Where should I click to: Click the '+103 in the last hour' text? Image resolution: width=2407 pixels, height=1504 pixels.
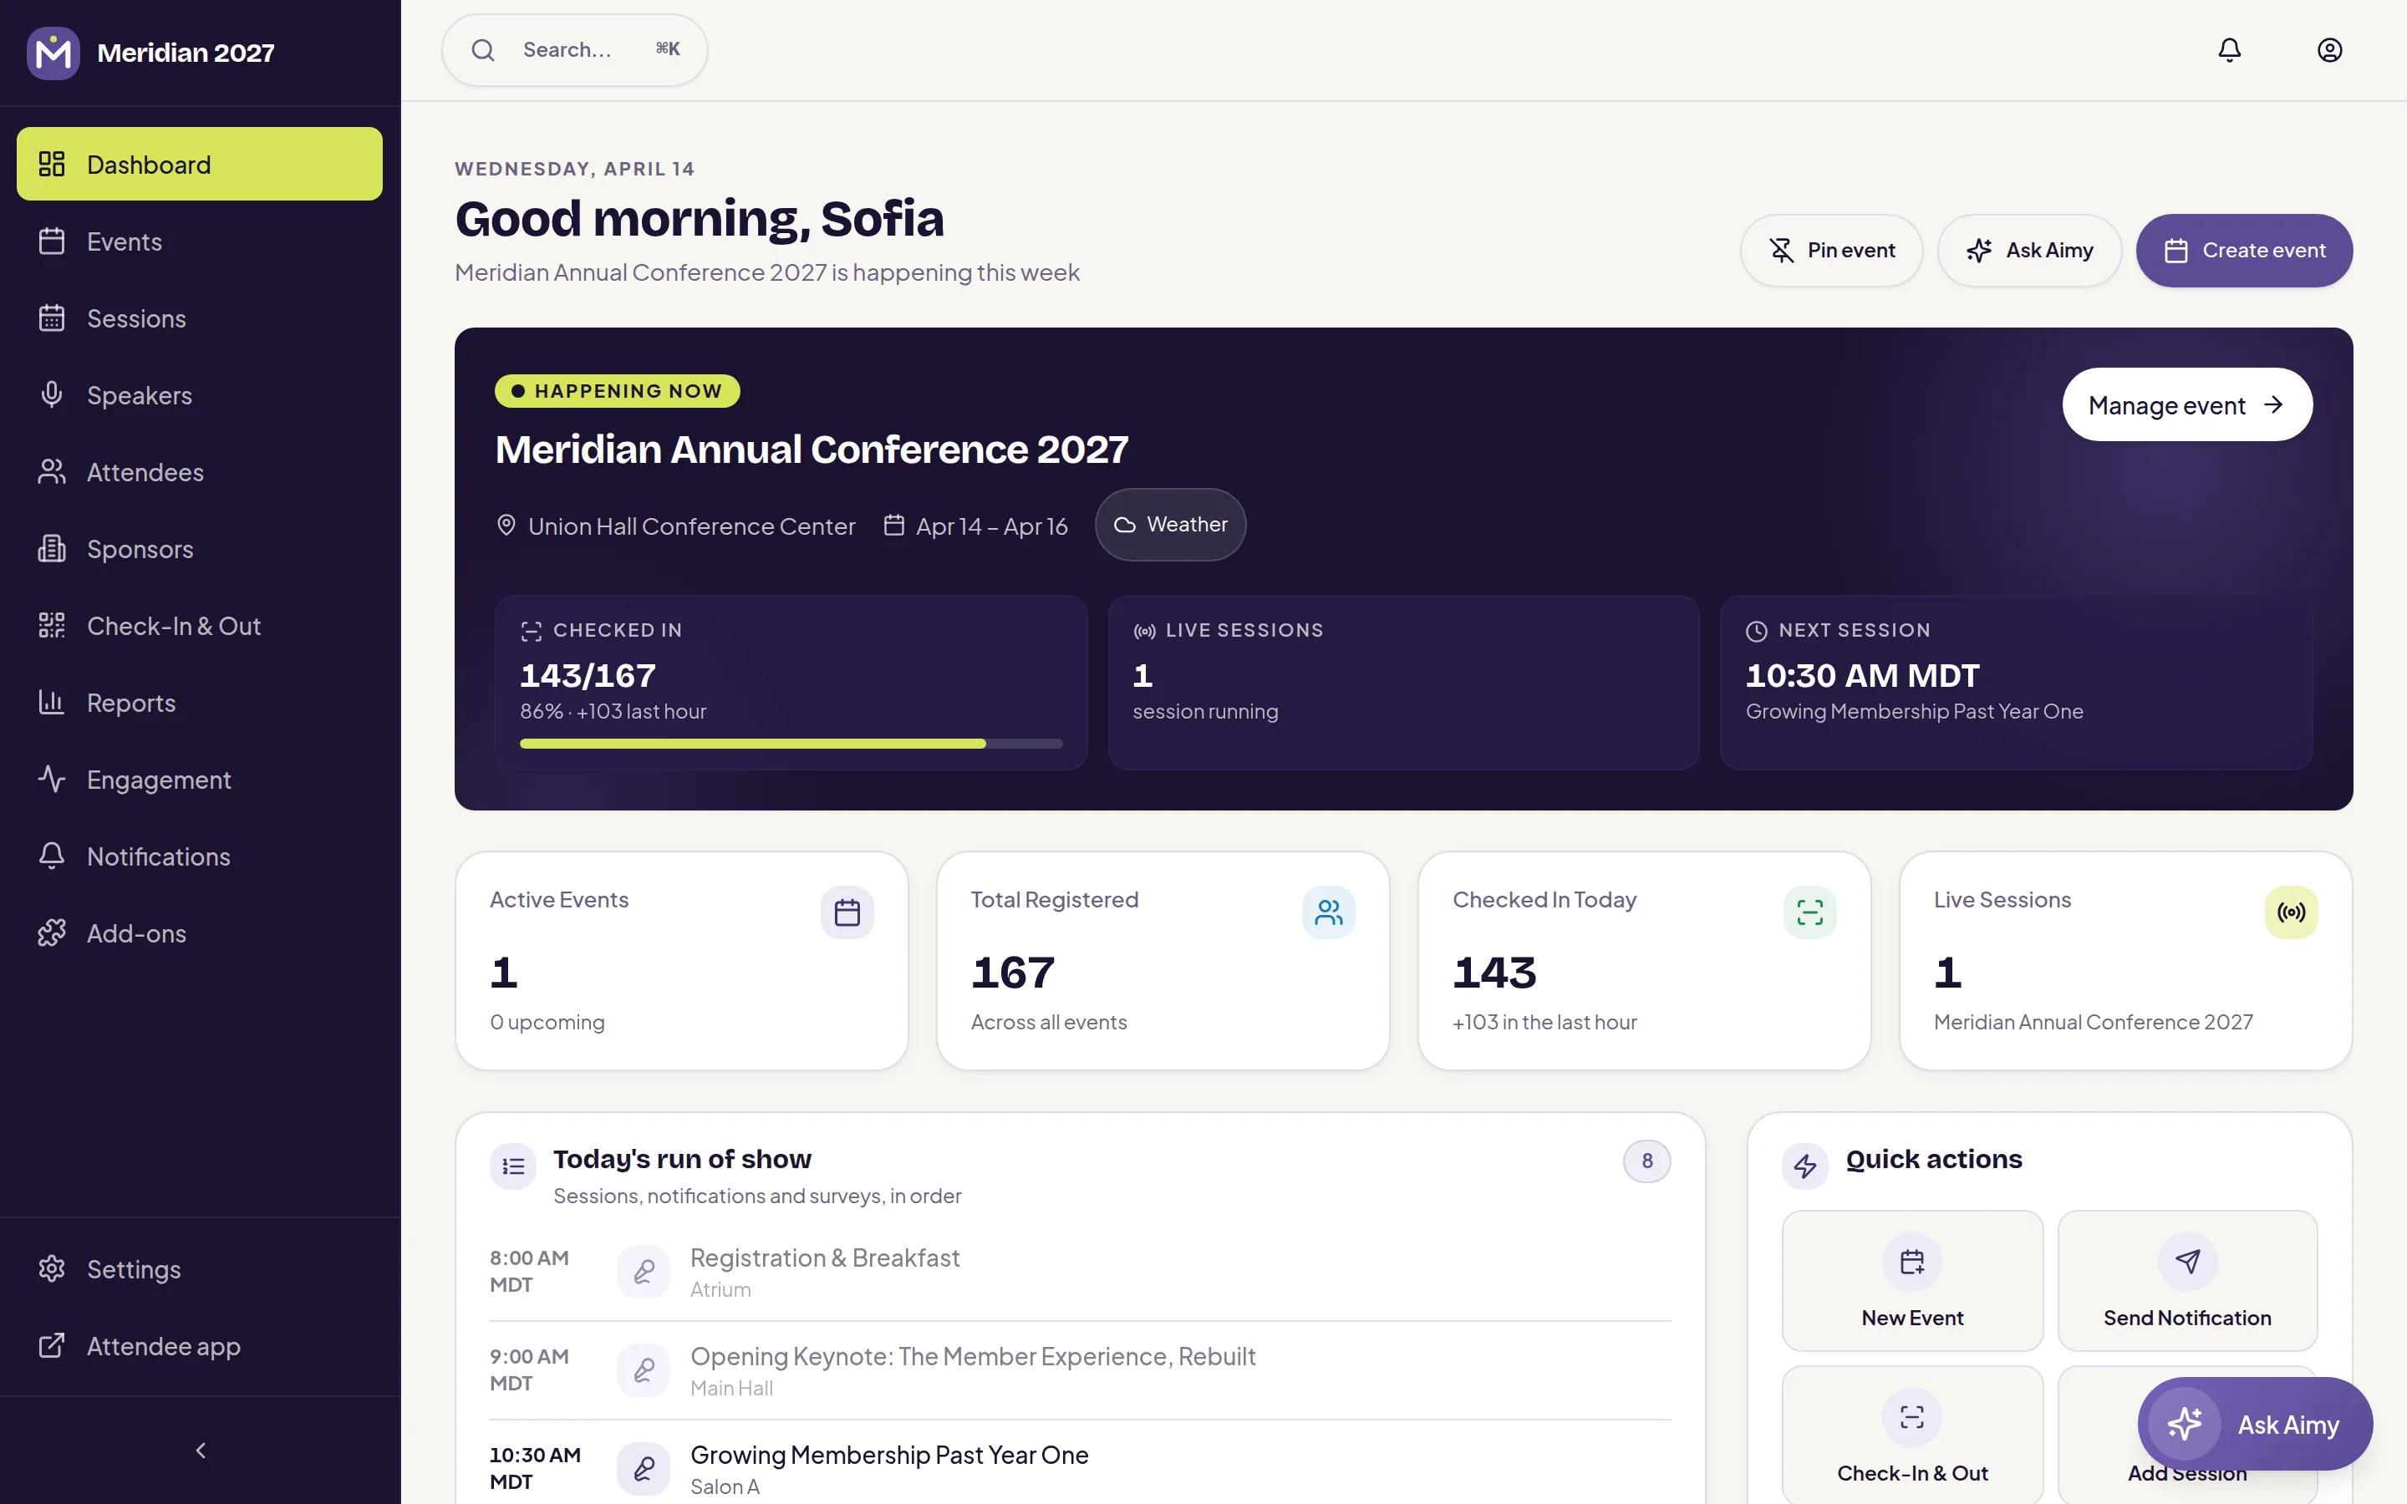coord(1544,1022)
